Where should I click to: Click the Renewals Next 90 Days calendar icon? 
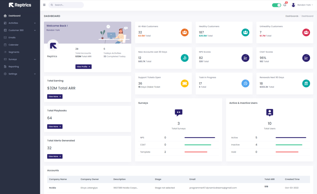point(306,83)
